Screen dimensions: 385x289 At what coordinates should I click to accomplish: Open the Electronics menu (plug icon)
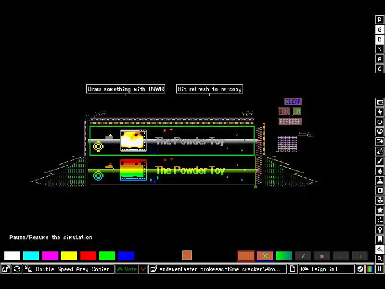pyautogui.click(x=380, y=112)
